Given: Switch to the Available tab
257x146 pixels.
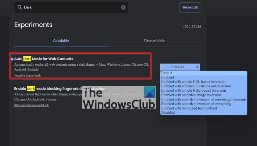Looking at the screenshot, I should tap(61, 41).
